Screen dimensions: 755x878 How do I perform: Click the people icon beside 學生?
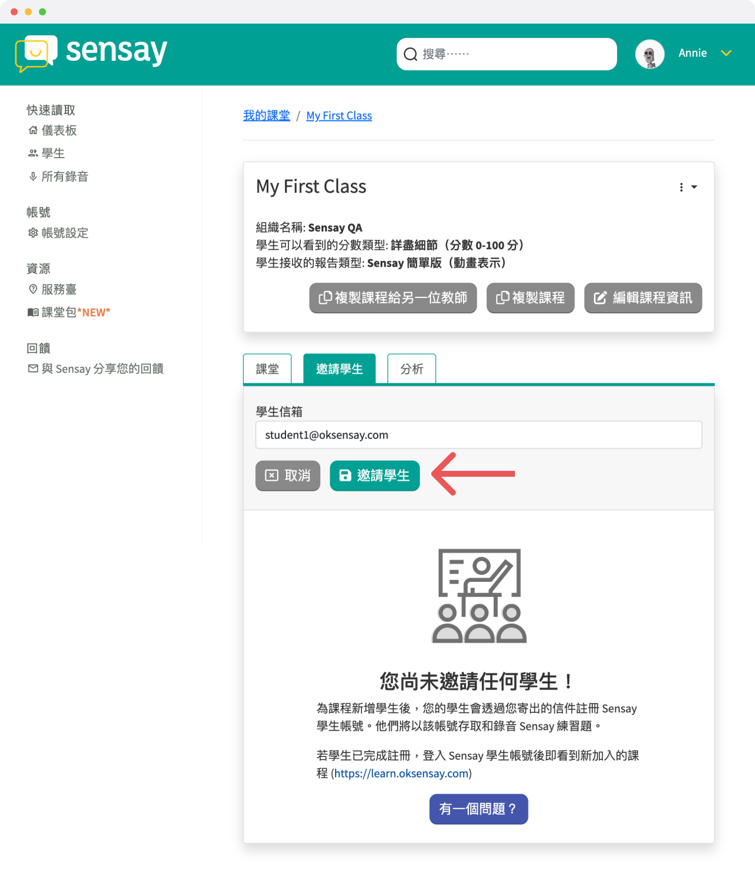tap(33, 153)
